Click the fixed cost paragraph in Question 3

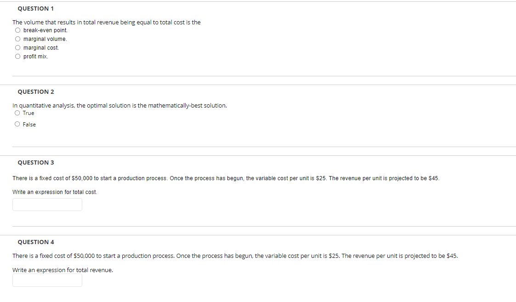226,178
